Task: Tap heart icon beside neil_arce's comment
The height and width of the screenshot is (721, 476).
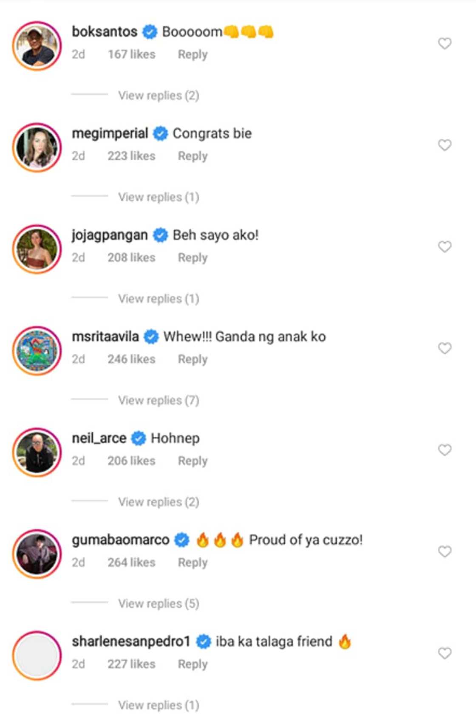Action: pos(445,450)
